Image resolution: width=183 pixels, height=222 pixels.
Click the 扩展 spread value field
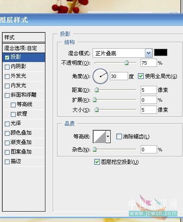(148, 100)
